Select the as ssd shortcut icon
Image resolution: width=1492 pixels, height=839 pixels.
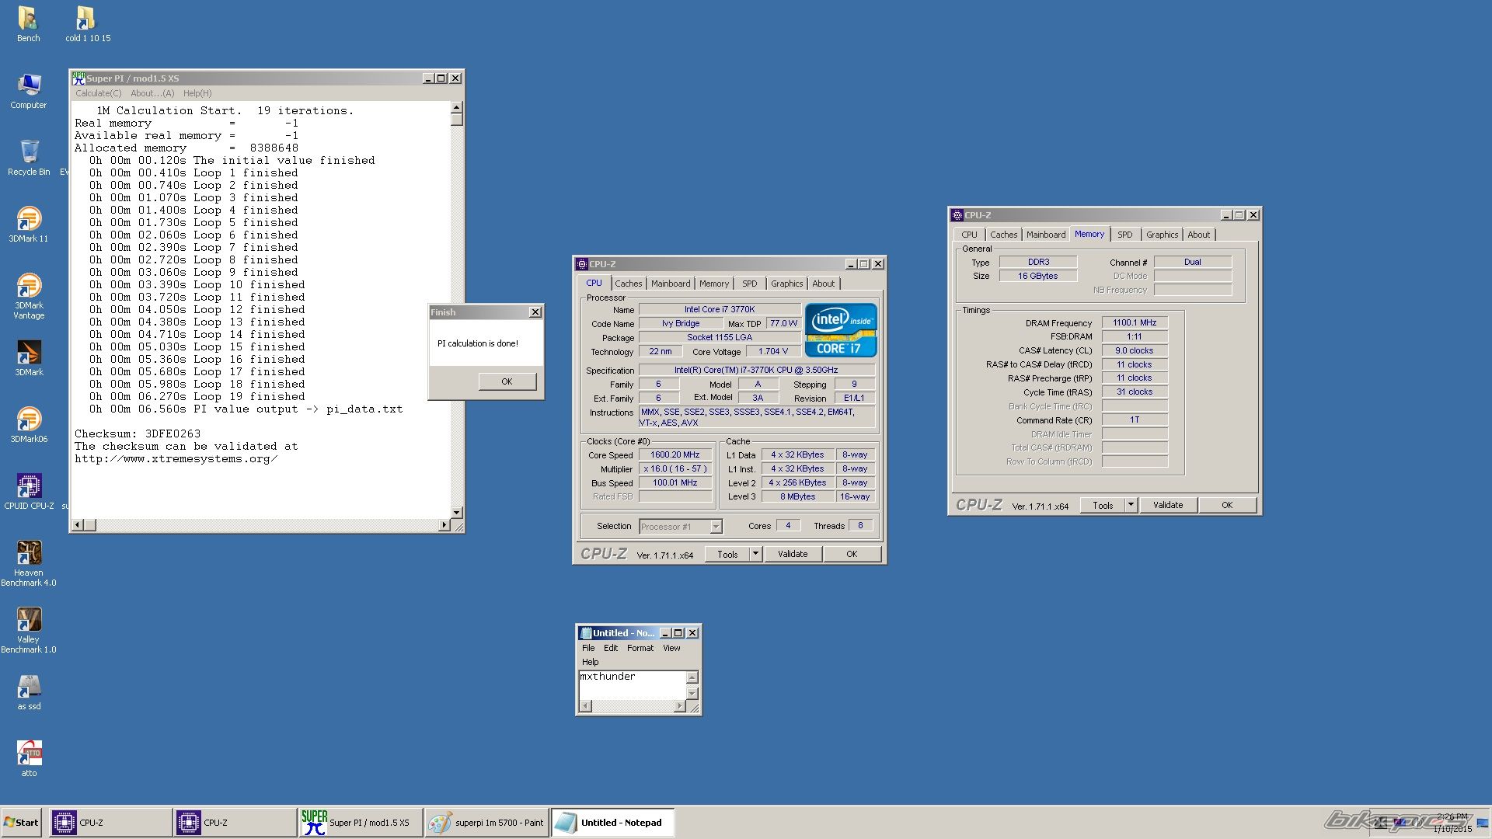tap(29, 687)
